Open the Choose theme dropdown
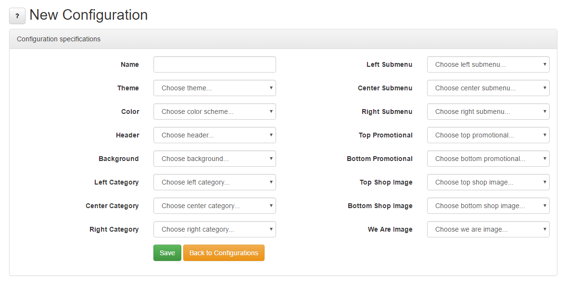The width and height of the screenshot is (568, 285). click(215, 88)
